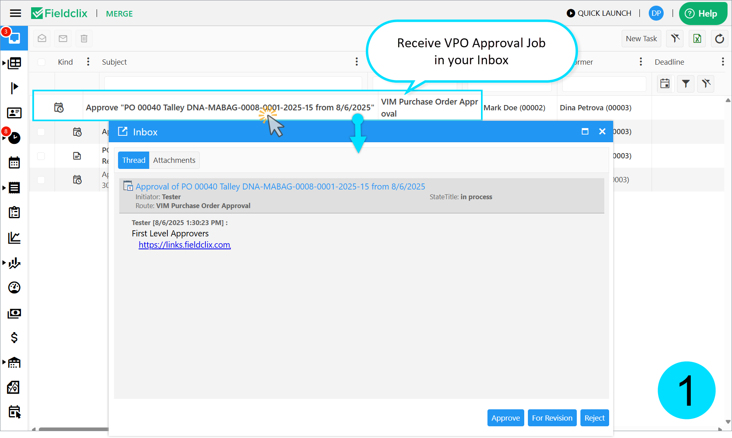The width and height of the screenshot is (732, 438).
Task: Refresh the inbox list
Action: click(719, 38)
